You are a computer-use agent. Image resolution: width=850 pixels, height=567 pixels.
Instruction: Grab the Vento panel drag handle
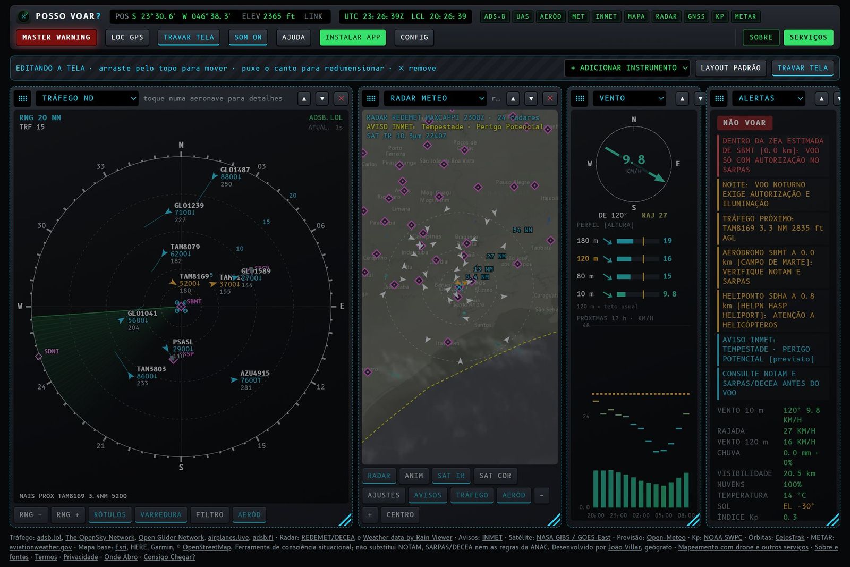point(580,98)
